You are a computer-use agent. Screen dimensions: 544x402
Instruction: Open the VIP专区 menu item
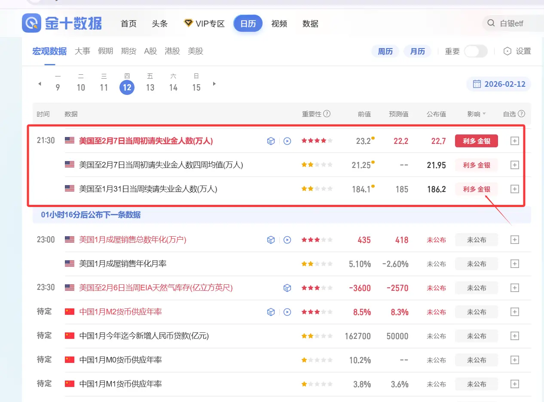(x=204, y=24)
